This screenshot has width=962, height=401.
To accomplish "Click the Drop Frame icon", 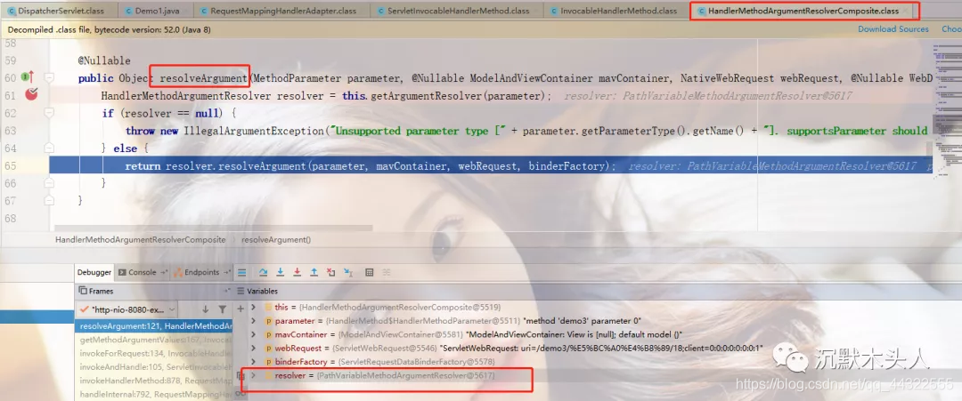I will [x=331, y=272].
